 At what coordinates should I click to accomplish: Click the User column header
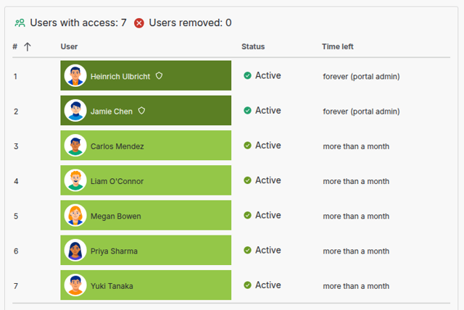click(x=69, y=47)
